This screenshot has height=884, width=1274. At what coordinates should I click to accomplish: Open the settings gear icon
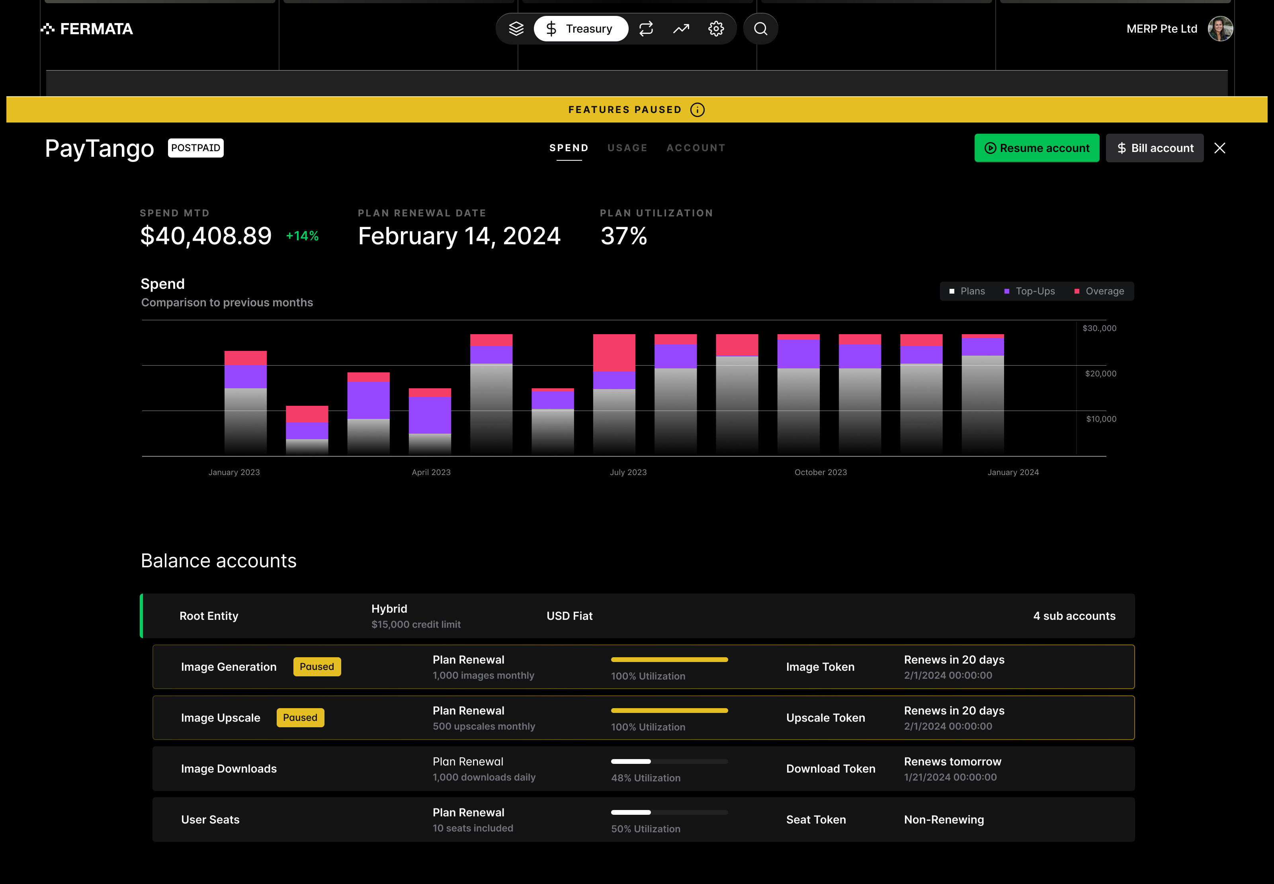click(x=716, y=29)
